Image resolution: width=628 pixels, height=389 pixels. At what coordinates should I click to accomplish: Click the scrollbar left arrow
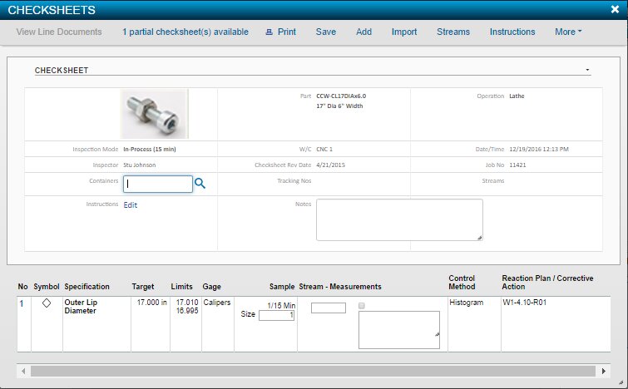coord(23,371)
